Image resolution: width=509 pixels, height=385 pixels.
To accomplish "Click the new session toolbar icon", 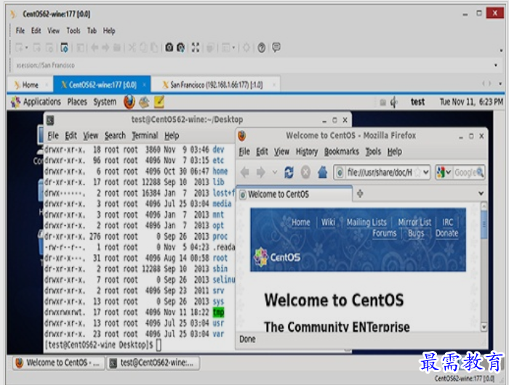I will coord(20,48).
